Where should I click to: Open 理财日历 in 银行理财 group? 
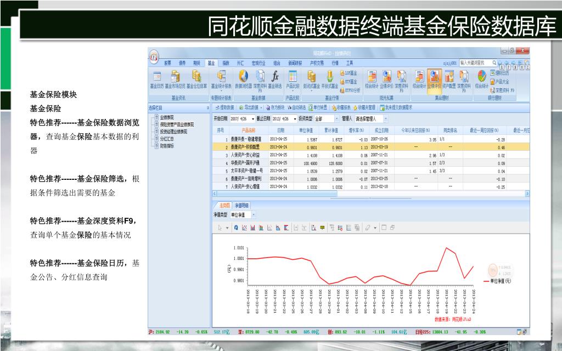point(499,73)
